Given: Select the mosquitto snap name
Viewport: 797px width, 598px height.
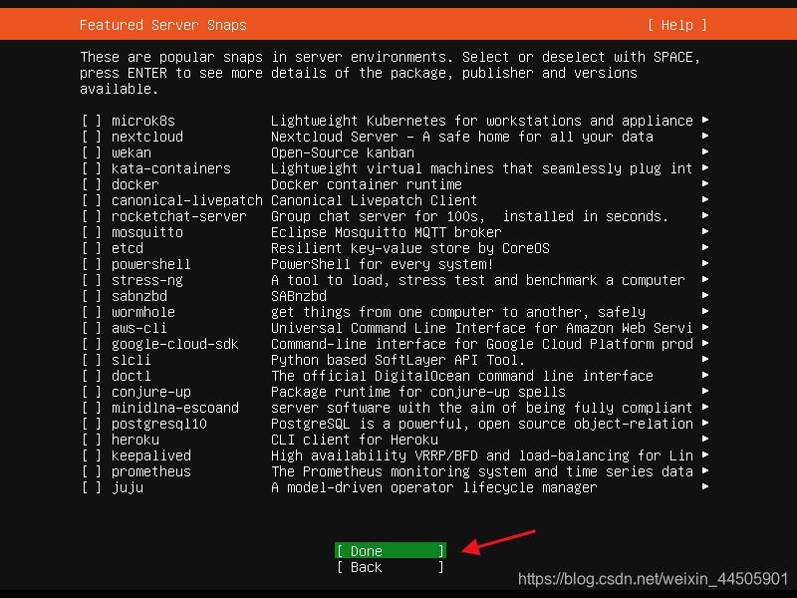Looking at the screenshot, I should tap(146, 232).
